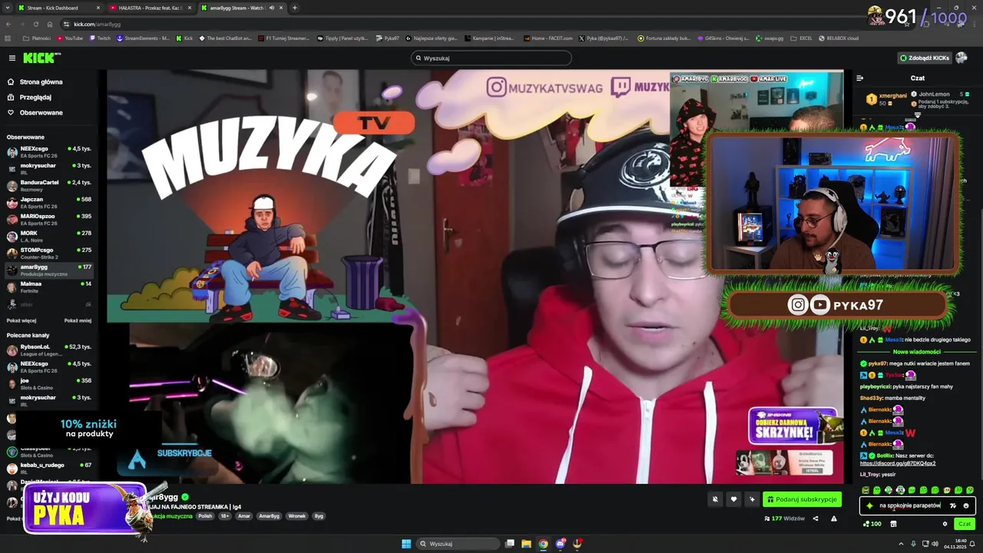Open Malmaa channel

(x=49, y=287)
